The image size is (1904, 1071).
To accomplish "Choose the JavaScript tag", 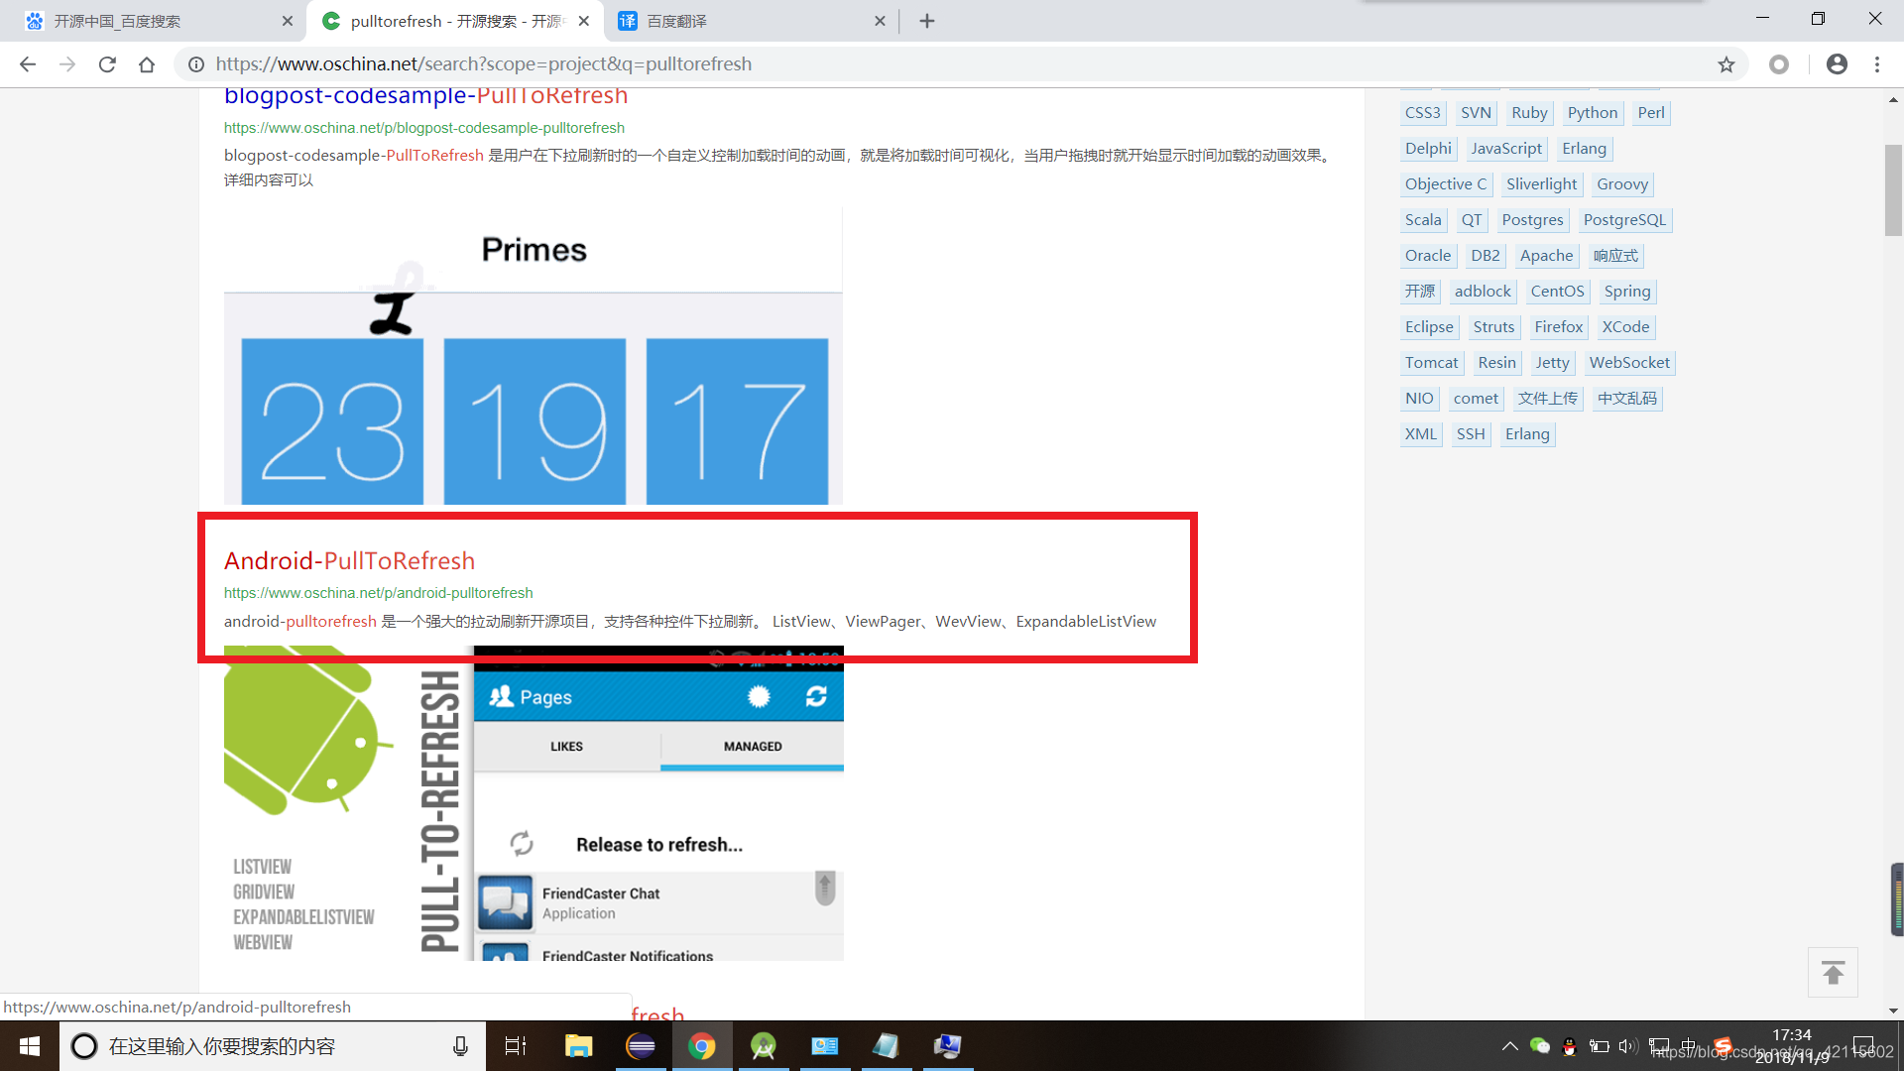I will (x=1506, y=149).
